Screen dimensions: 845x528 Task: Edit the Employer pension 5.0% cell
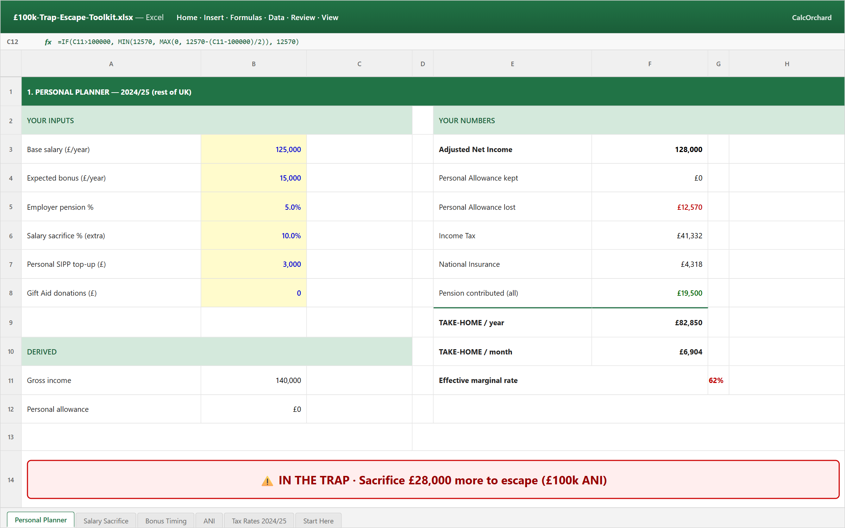tap(254, 207)
